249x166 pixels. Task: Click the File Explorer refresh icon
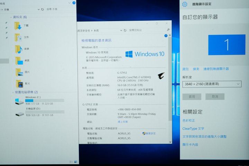[43, 9]
